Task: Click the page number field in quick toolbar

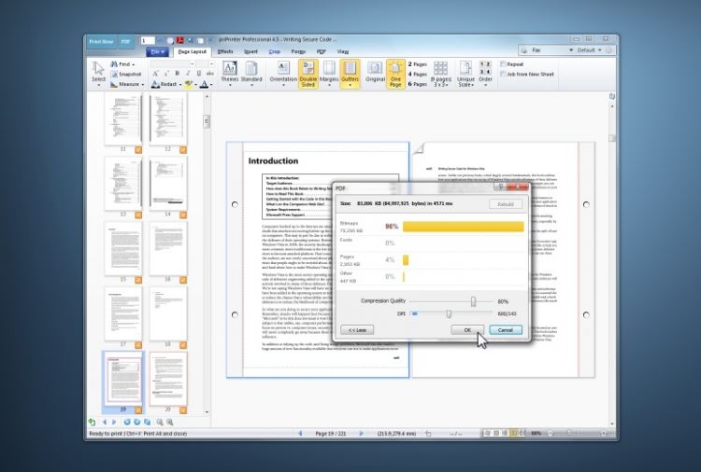Action: (x=148, y=41)
